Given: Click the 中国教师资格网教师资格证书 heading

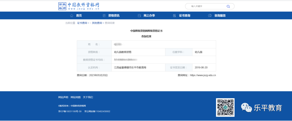Looking at the screenshot, I should click(146, 31).
